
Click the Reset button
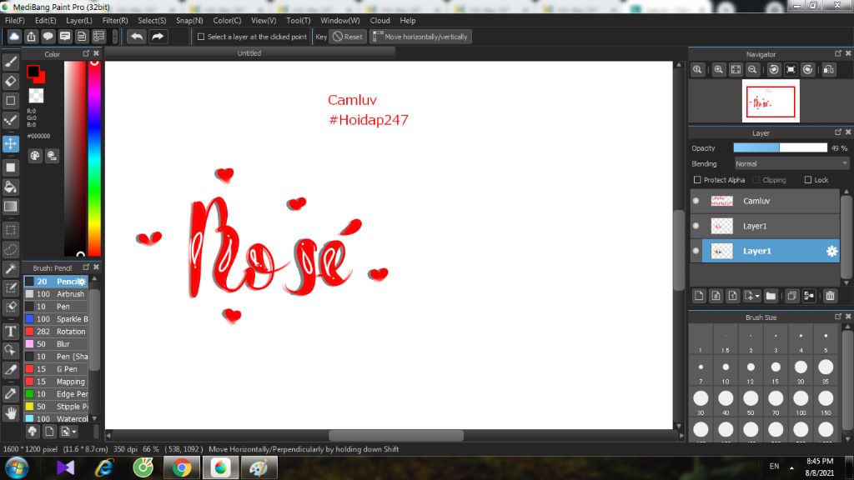pyautogui.click(x=348, y=37)
